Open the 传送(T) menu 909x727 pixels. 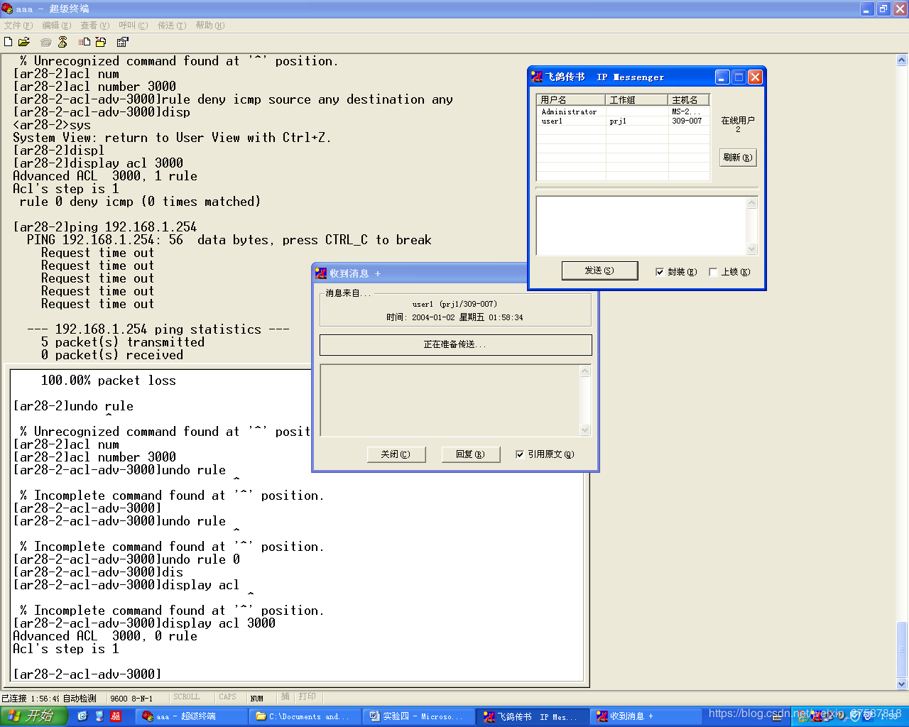tap(171, 26)
